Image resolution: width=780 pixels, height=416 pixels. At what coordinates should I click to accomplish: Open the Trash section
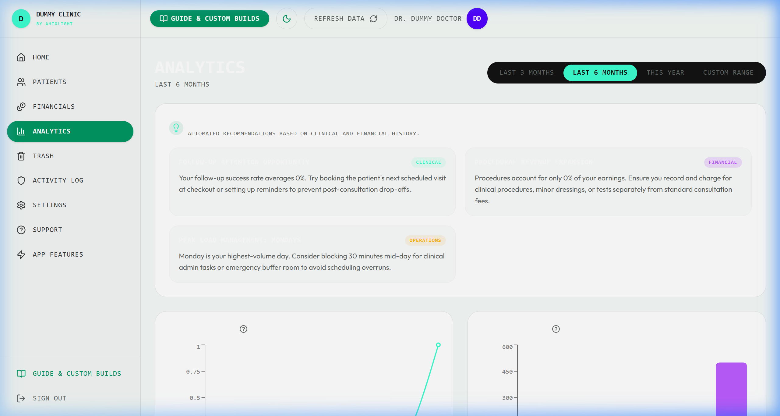point(70,156)
